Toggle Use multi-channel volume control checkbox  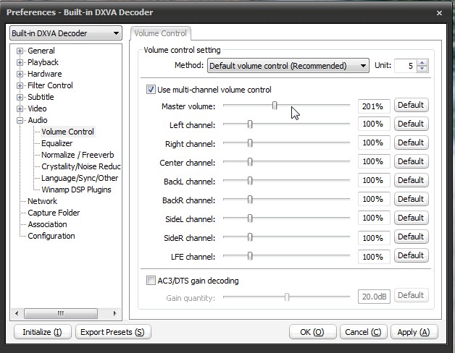click(x=151, y=90)
